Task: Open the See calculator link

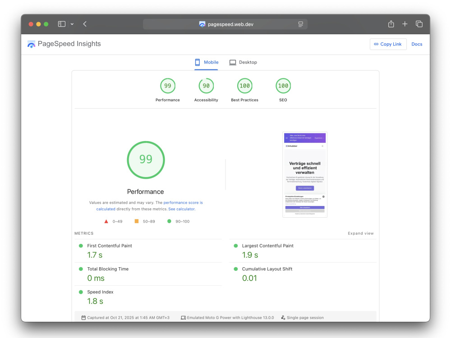Action: pyautogui.click(x=181, y=209)
